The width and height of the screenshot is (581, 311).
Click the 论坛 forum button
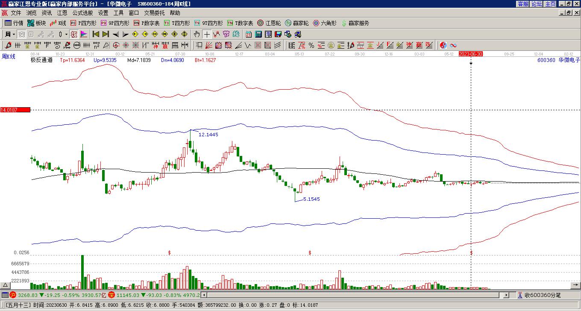(537, 4)
